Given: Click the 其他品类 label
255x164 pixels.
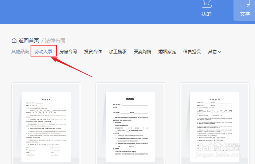Looking at the screenshot, I should coord(20,52).
